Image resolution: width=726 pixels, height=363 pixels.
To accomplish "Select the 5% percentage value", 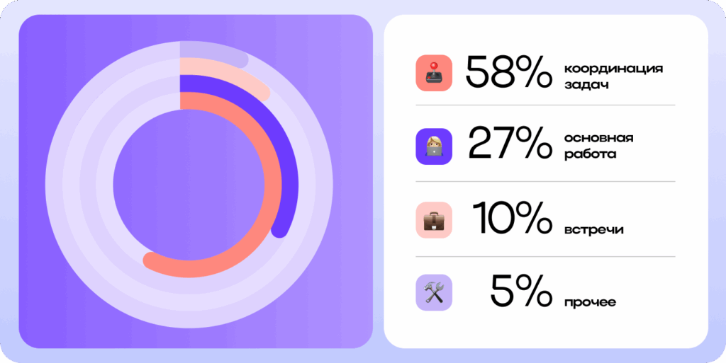I will click(521, 292).
